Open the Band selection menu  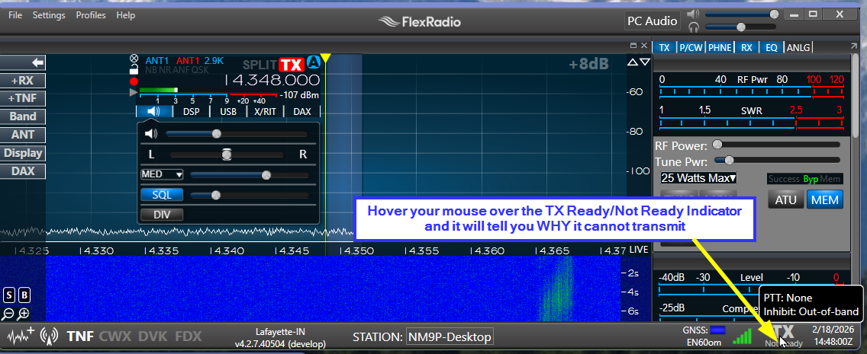(23, 116)
